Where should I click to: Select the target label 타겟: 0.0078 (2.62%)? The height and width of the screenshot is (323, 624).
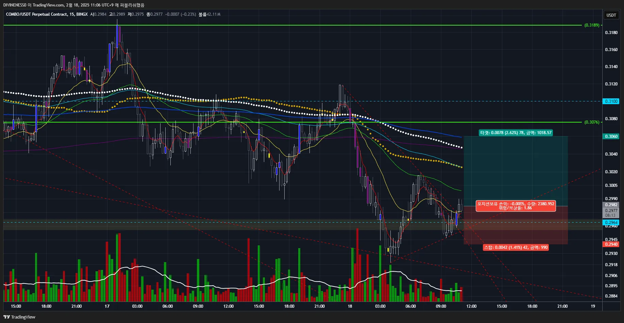[516, 133]
